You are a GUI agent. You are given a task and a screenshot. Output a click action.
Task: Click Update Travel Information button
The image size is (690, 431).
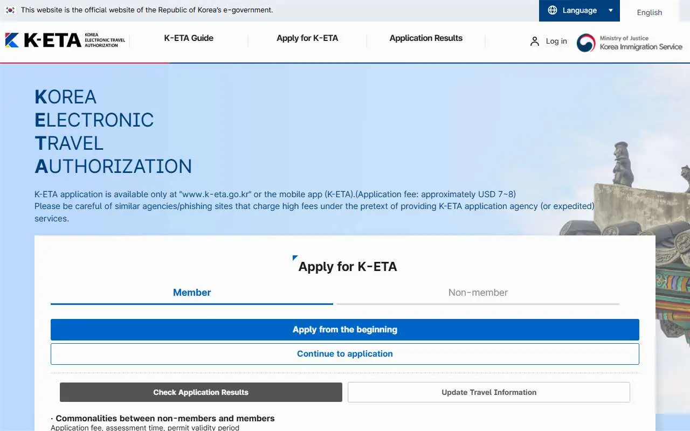pyautogui.click(x=489, y=392)
